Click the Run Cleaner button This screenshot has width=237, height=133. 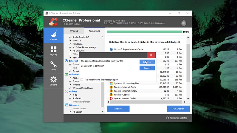(x=178, y=108)
